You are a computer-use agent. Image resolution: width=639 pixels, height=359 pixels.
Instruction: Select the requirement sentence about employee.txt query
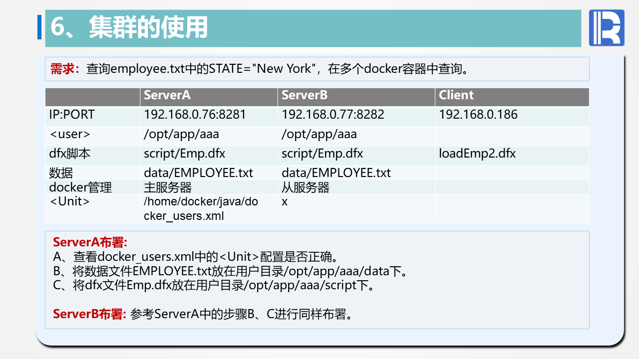pos(278,69)
